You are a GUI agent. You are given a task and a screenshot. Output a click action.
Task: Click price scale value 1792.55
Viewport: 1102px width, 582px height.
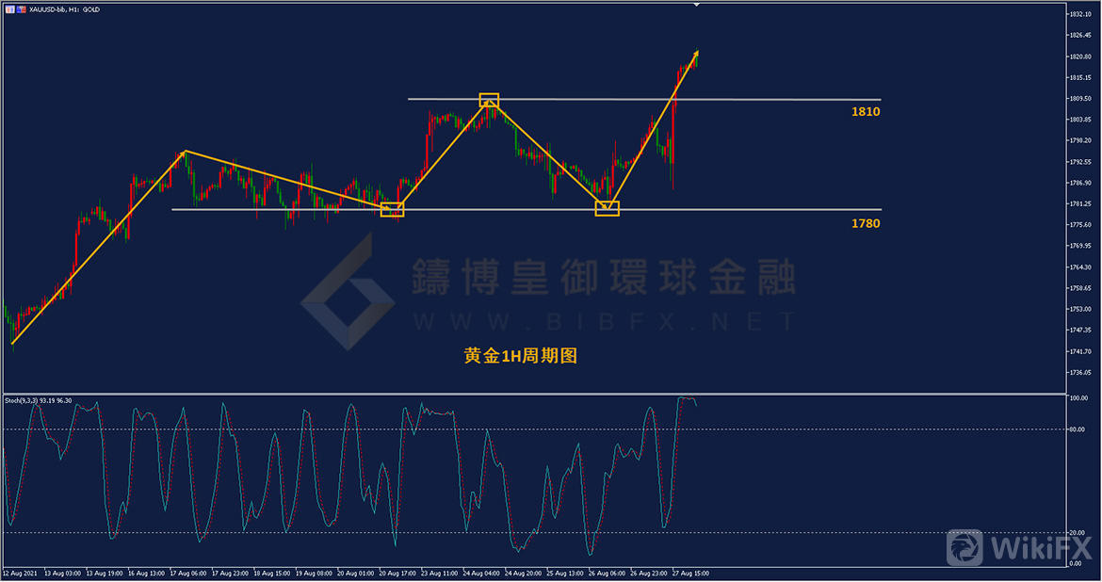pos(1079,162)
